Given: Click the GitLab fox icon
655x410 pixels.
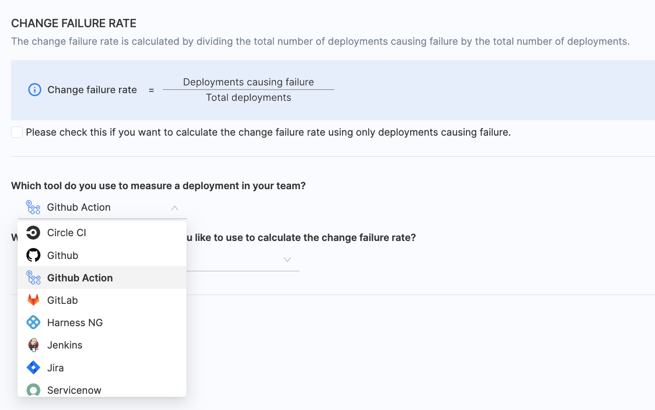Looking at the screenshot, I should tap(33, 300).
